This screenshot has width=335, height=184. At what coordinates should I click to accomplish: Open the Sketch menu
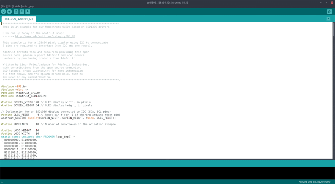[x=16, y=6]
